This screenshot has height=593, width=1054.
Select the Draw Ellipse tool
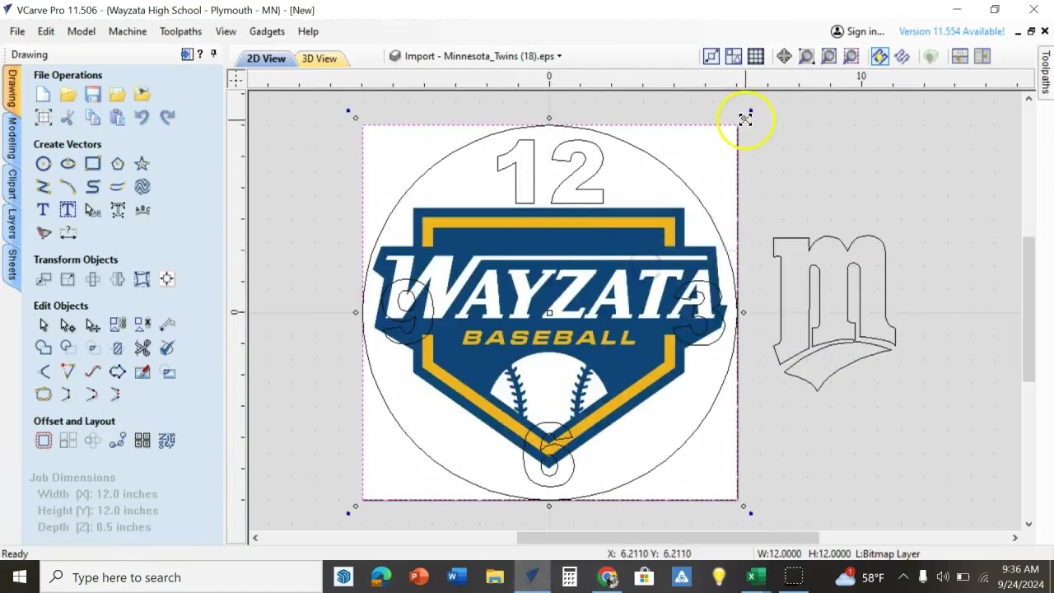point(68,164)
